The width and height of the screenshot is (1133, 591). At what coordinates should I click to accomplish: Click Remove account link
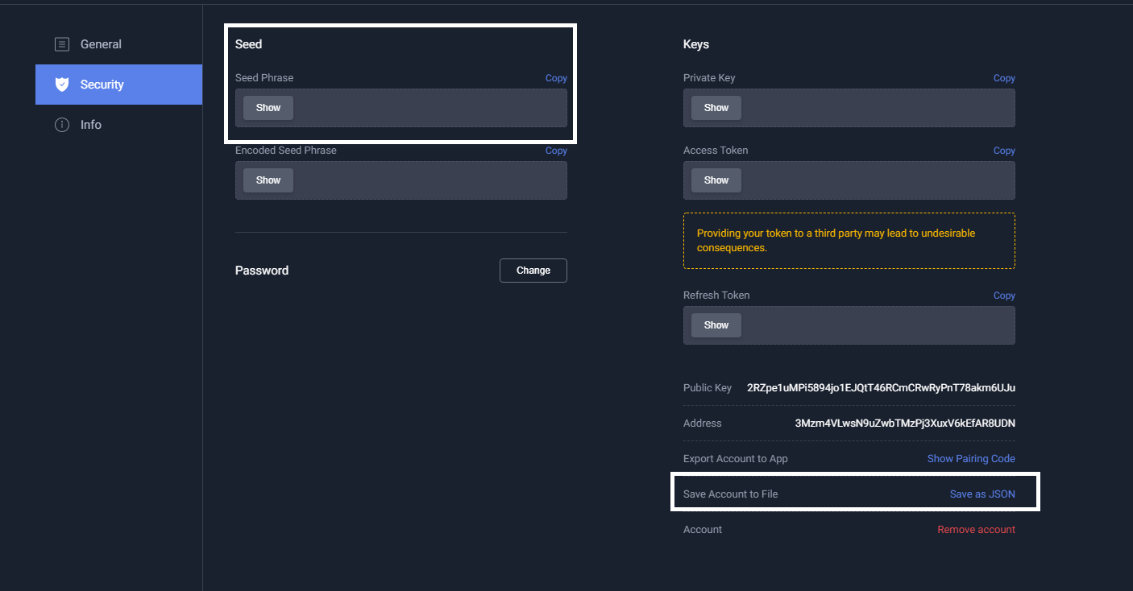976,530
